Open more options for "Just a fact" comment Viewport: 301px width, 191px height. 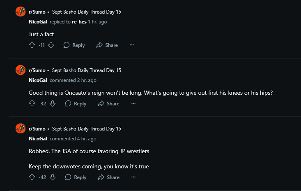click(132, 45)
